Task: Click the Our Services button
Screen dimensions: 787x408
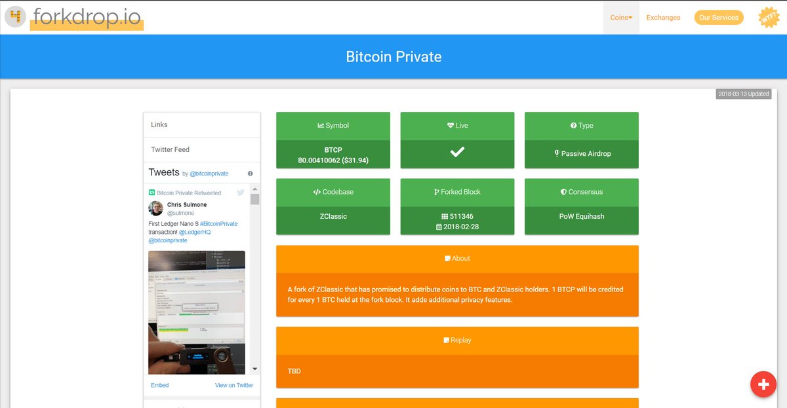Action: tap(719, 18)
